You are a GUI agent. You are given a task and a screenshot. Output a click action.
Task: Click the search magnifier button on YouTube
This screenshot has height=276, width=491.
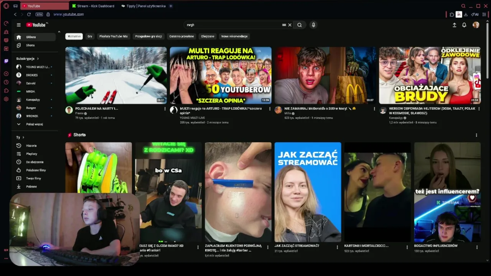[x=300, y=25]
